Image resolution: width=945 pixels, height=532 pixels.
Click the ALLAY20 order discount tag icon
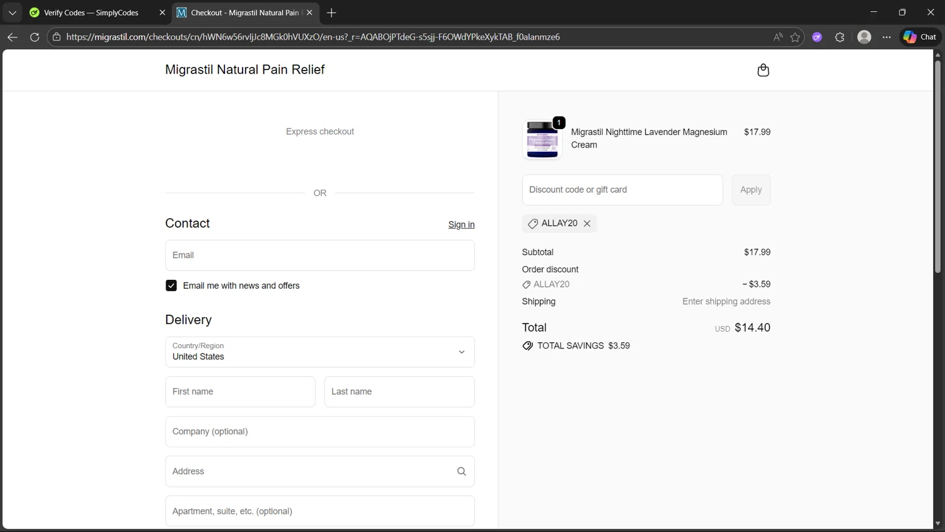click(527, 285)
